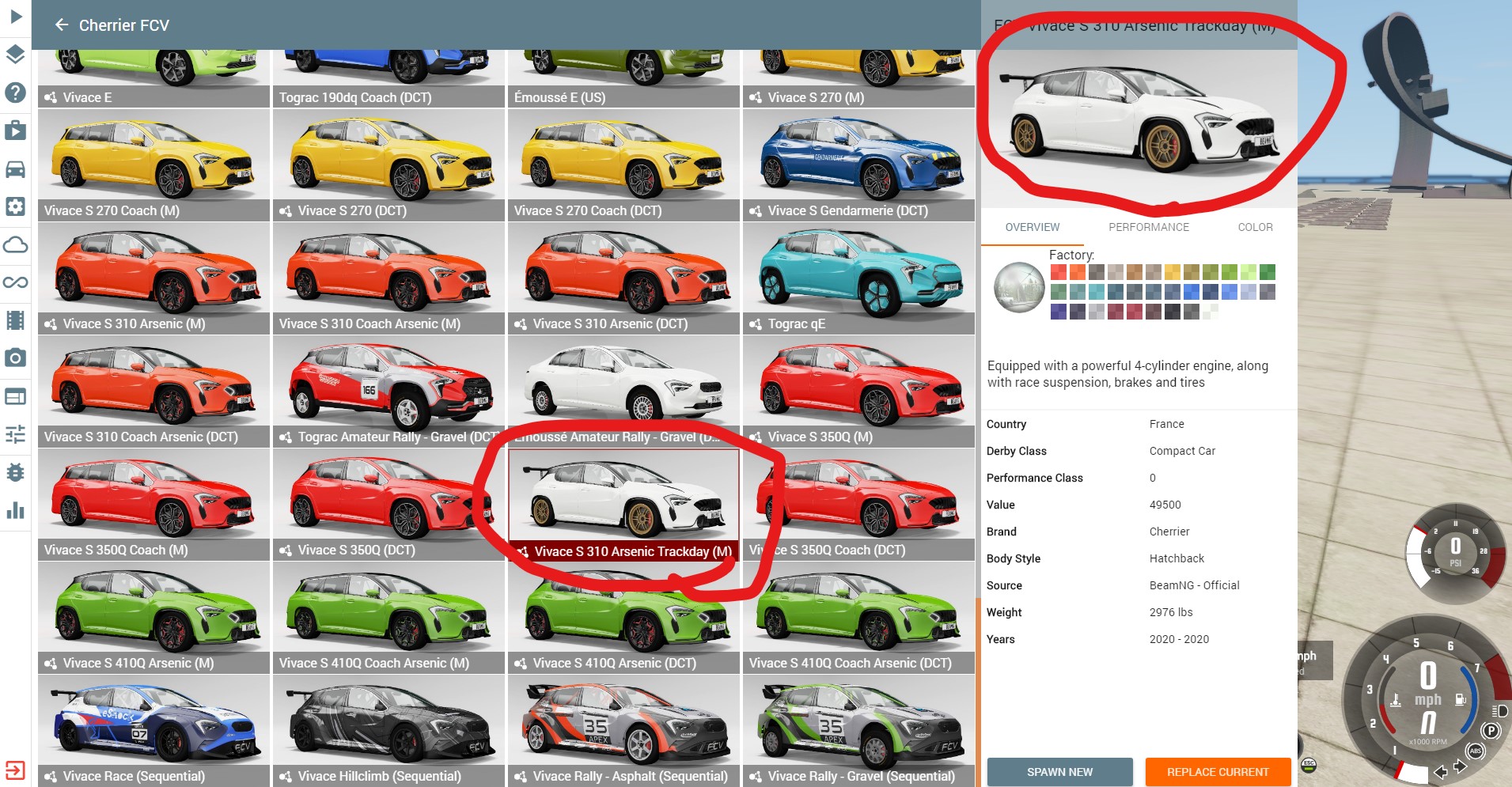The width and height of the screenshot is (1512, 787).
Task: Click the ESC indicator icon near gauge
Action: (x=1309, y=765)
